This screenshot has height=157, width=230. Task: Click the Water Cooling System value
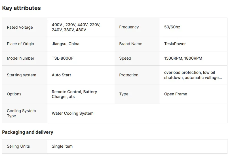point(73,113)
